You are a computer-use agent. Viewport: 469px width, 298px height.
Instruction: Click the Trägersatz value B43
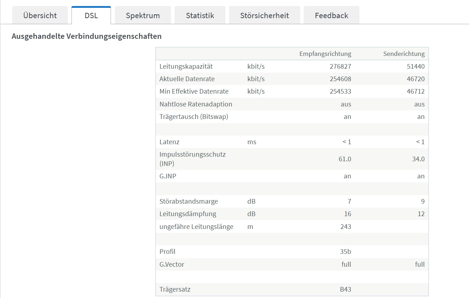345,289
